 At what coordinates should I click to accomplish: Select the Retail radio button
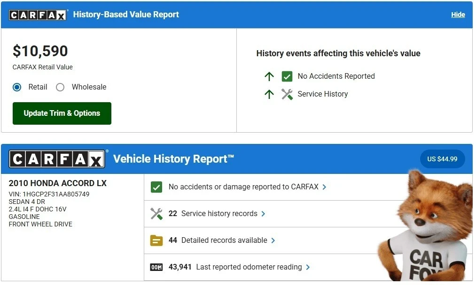(x=17, y=88)
